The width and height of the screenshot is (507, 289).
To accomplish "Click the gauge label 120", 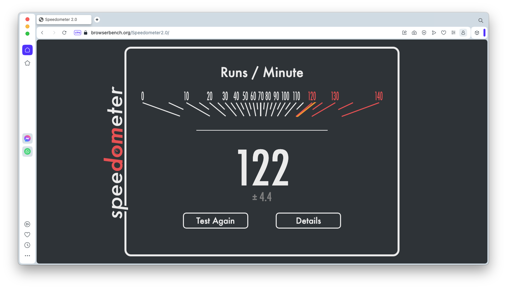I will [312, 96].
